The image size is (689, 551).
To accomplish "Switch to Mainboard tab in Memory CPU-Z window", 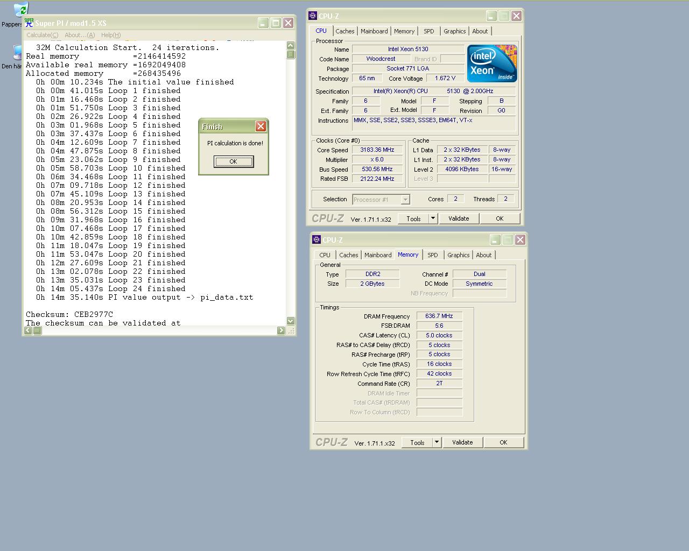I will [x=378, y=255].
